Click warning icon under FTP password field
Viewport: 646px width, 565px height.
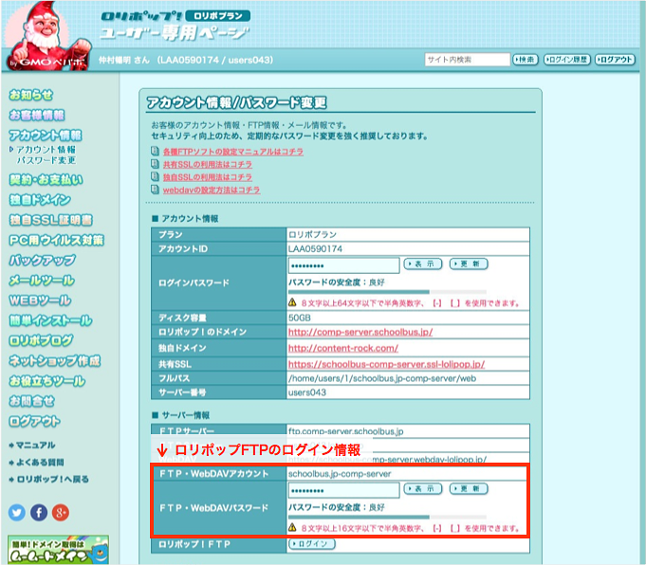[x=292, y=527]
